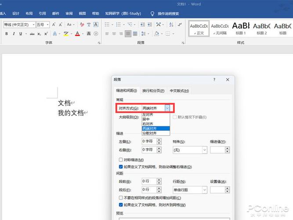Open font dialog launcher
The image size is (293, 220).
tap(99, 43)
